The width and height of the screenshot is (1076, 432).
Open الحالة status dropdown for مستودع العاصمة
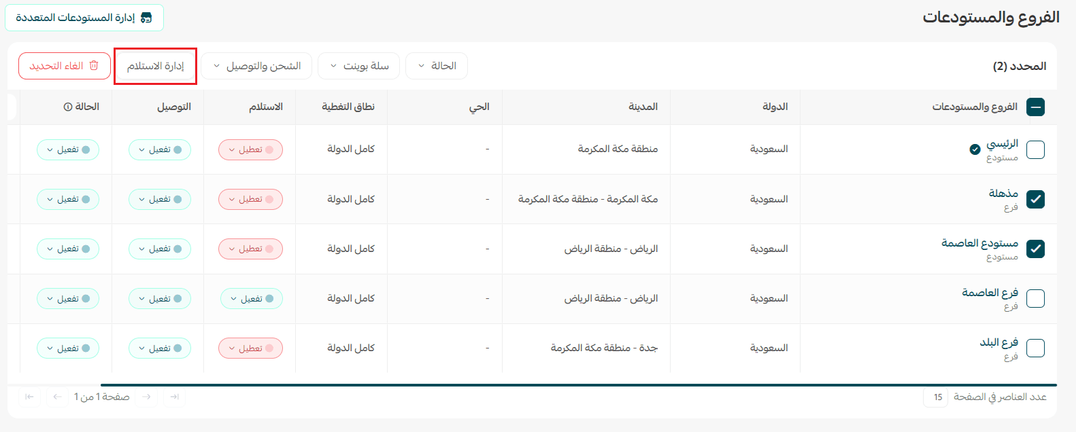[68, 249]
